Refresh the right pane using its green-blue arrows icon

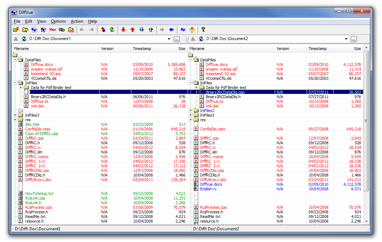pos(201,39)
